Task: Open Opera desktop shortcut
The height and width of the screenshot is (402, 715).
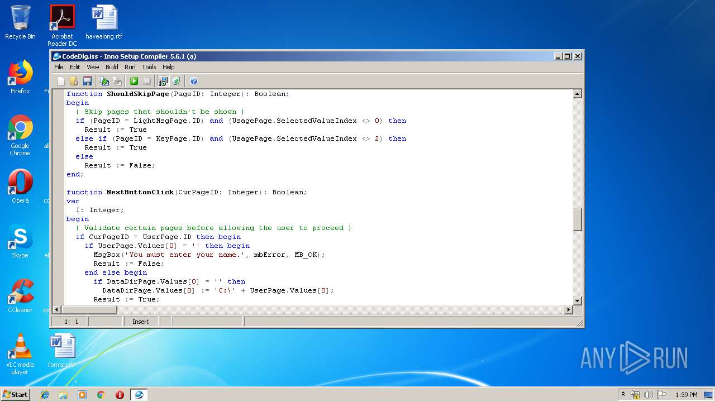Action: 20,186
